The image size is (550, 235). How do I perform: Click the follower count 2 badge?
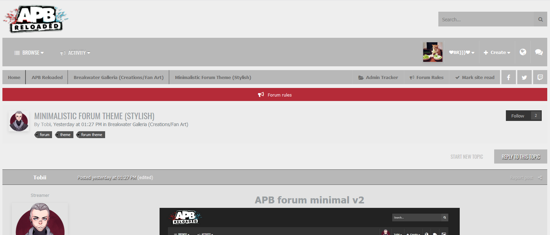pos(536,116)
